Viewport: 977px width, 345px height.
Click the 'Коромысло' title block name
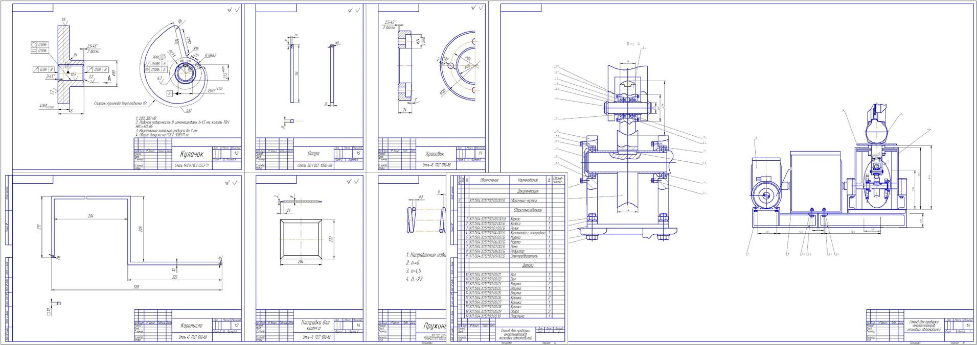coord(192,326)
